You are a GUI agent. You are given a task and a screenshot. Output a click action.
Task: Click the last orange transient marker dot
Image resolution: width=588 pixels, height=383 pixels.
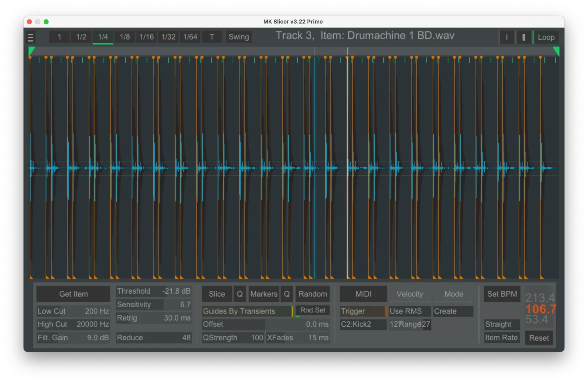(540, 57)
